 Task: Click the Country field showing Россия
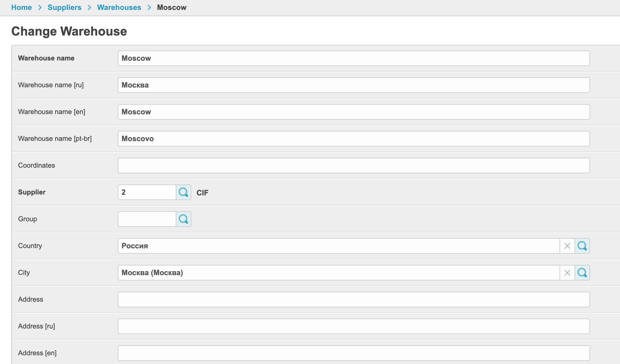(x=339, y=246)
